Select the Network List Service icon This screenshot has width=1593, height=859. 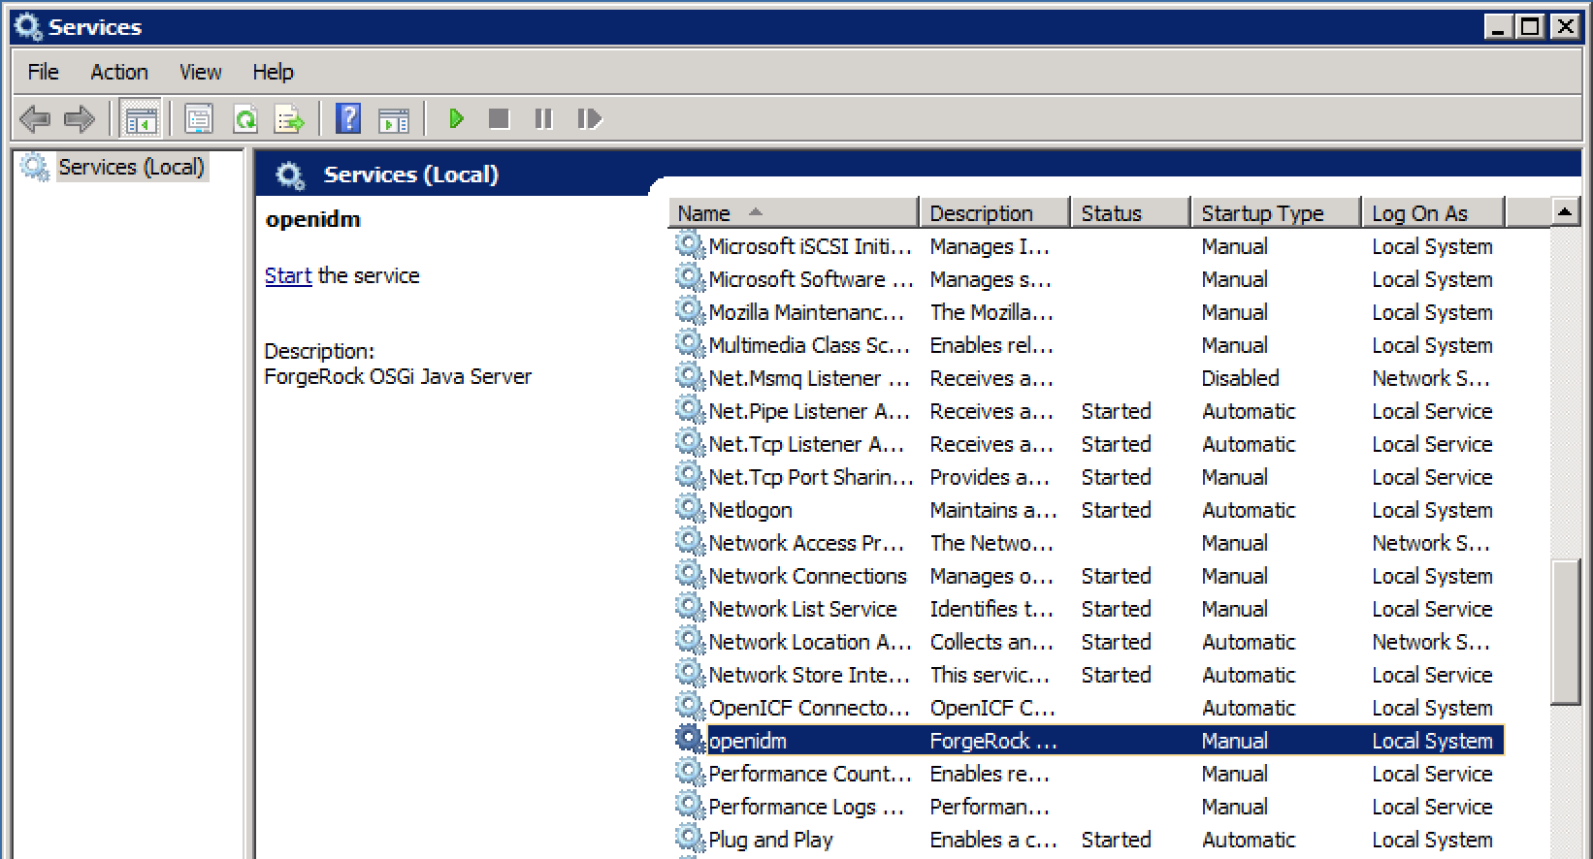coord(690,608)
